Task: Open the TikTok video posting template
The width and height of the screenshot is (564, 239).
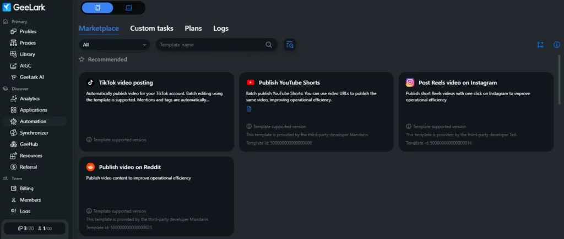Action: pos(156,112)
